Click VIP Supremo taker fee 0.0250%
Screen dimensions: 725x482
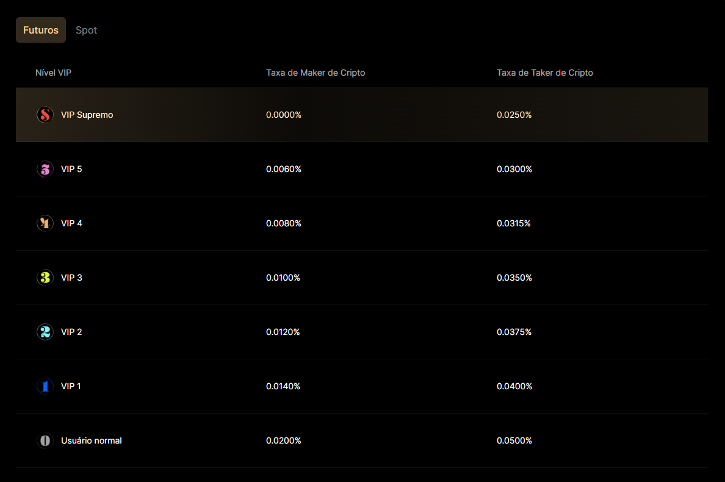[514, 115]
